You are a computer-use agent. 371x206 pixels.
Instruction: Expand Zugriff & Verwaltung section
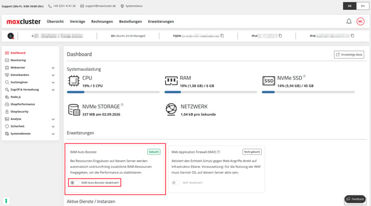pyautogui.click(x=53, y=89)
